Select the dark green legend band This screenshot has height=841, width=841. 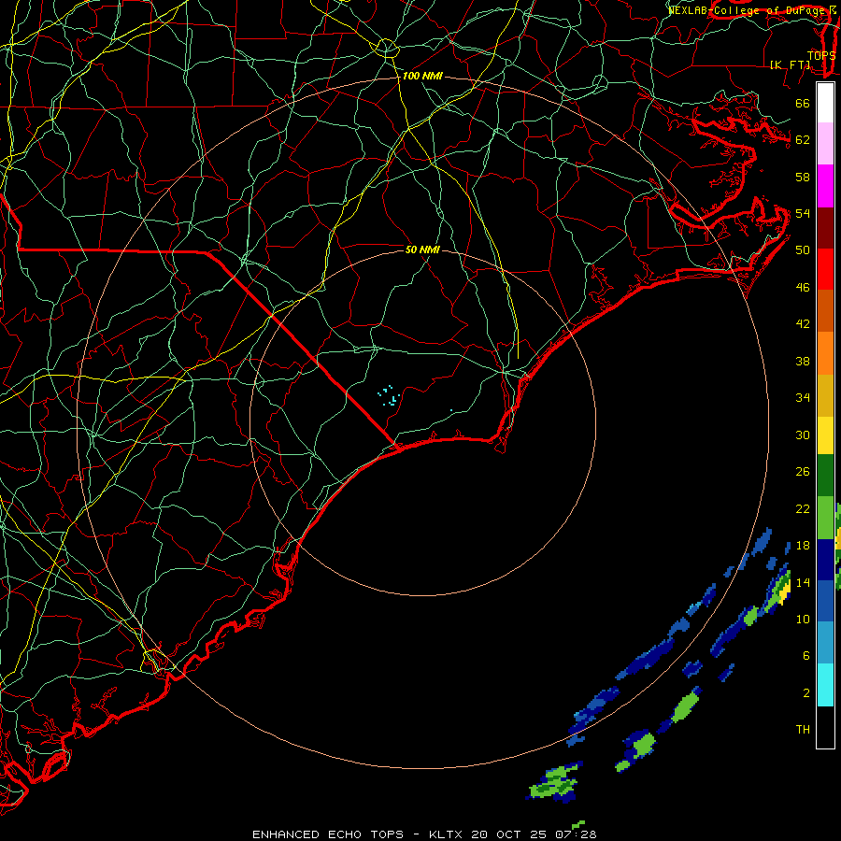tap(825, 476)
